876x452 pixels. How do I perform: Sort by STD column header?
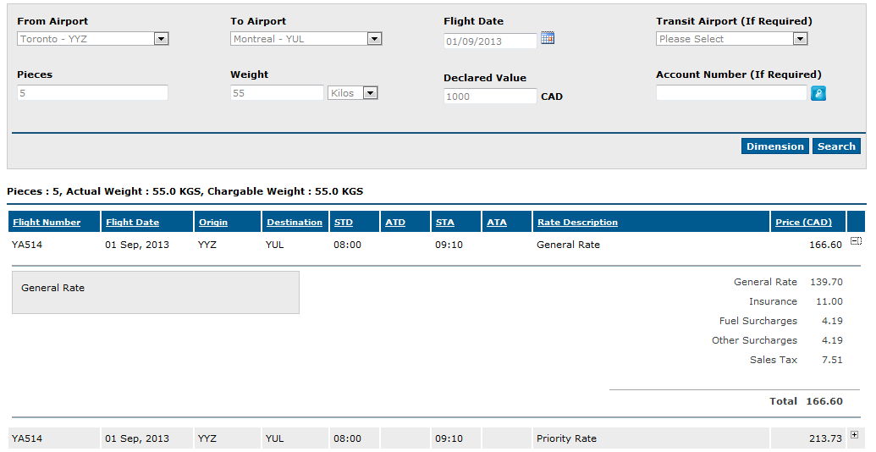344,223
